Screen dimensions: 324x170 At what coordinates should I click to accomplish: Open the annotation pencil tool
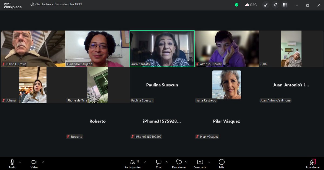tap(266, 5)
